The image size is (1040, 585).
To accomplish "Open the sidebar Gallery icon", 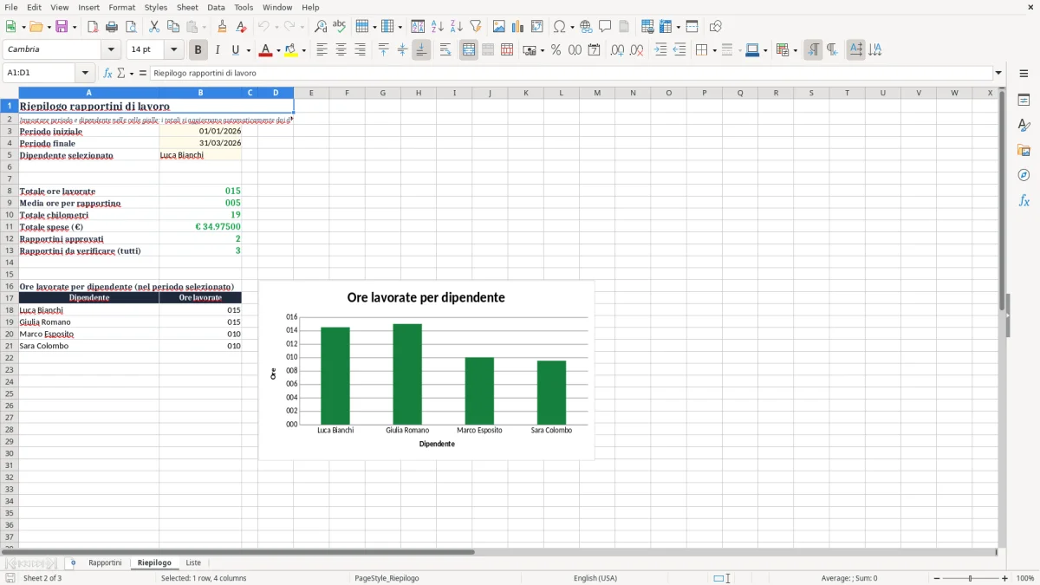I will [1024, 151].
